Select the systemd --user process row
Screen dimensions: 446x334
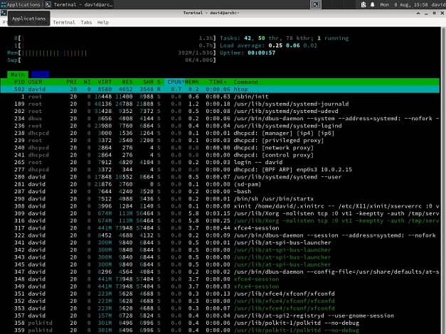pos(220,177)
